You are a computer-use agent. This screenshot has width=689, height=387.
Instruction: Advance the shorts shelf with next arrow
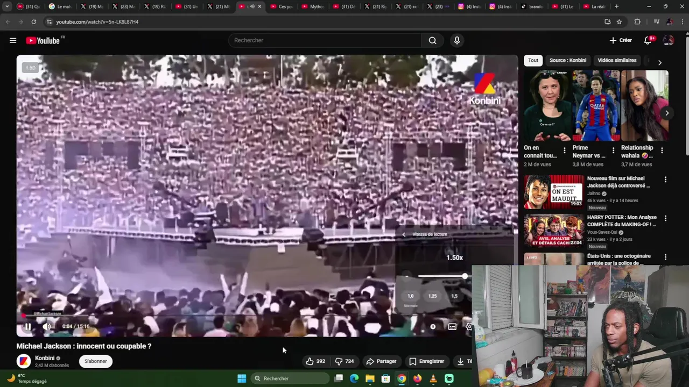(667, 113)
